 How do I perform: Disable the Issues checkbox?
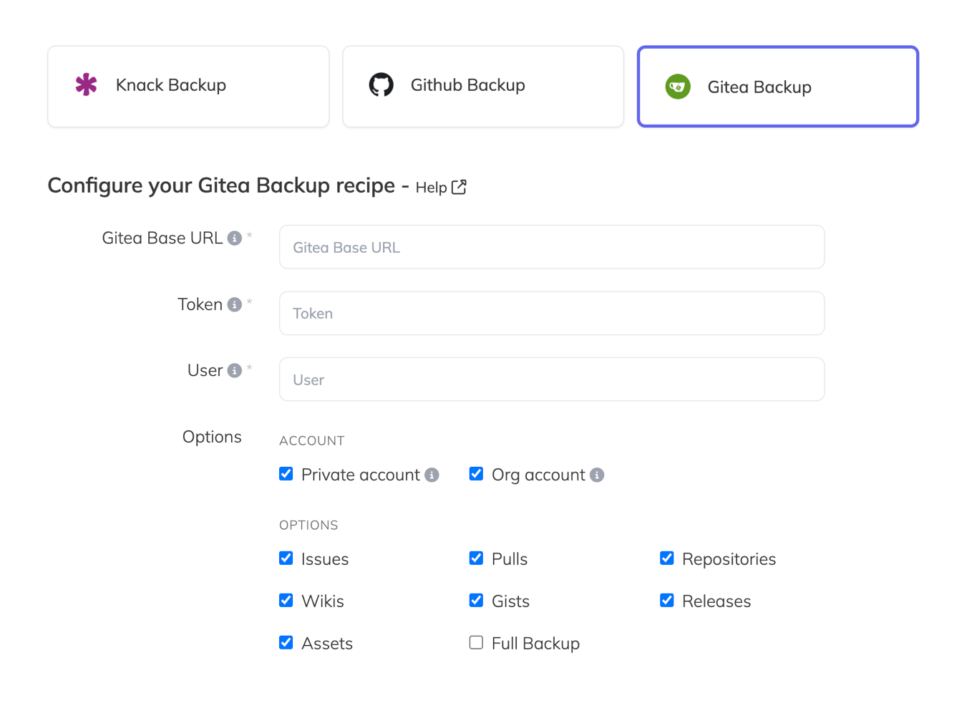point(286,558)
